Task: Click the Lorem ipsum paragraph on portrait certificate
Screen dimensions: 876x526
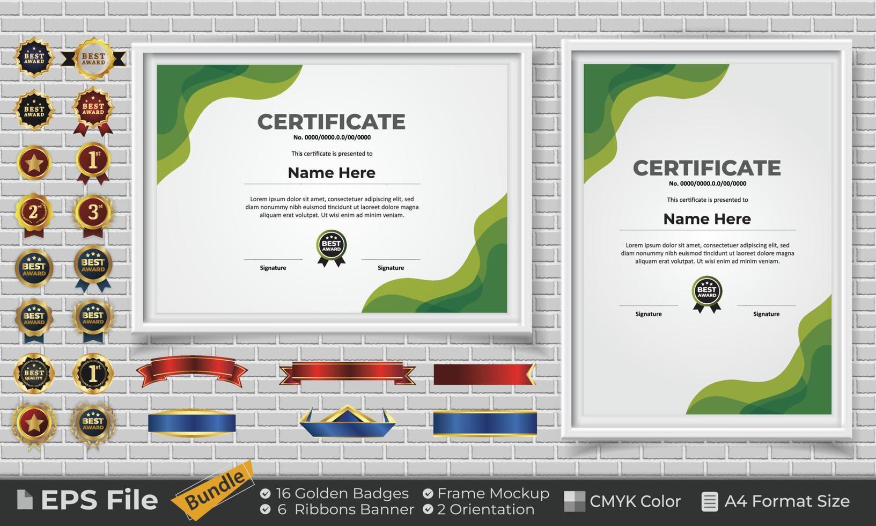Action: pyautogui.click(x=708, y=253)
